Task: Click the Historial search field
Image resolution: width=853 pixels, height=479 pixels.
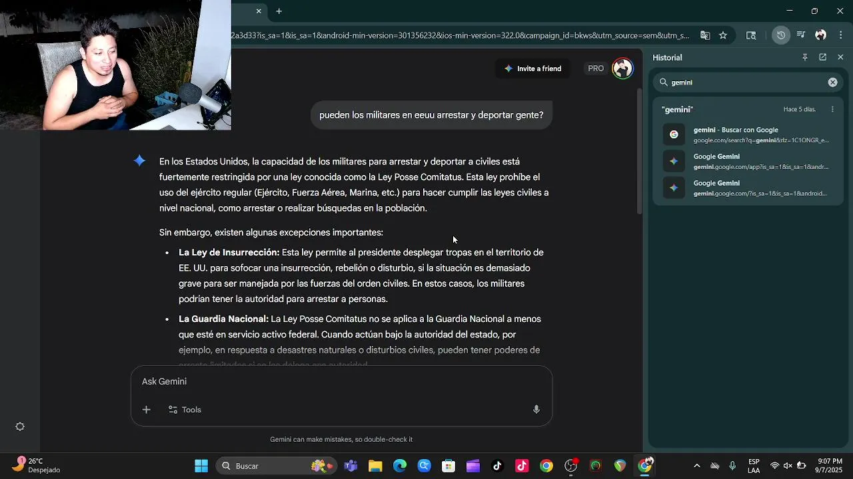Action: click(x=746, y=82)
